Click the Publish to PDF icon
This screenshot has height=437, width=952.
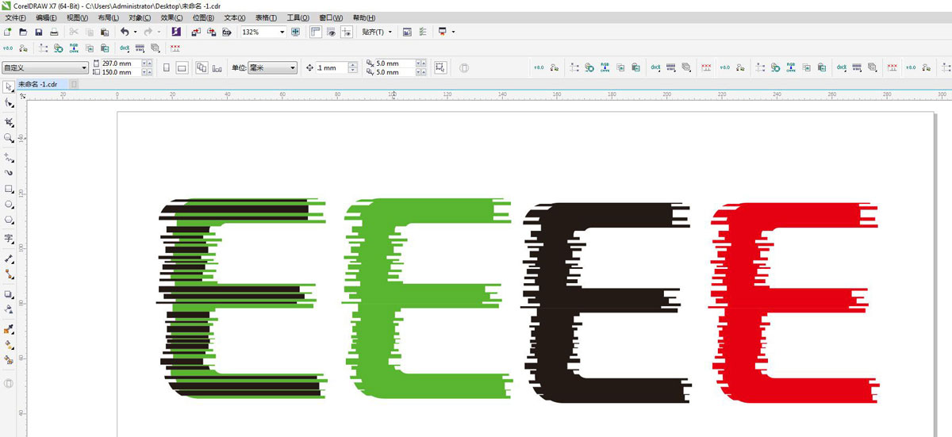pyautogui.click(x=226, y=32)
